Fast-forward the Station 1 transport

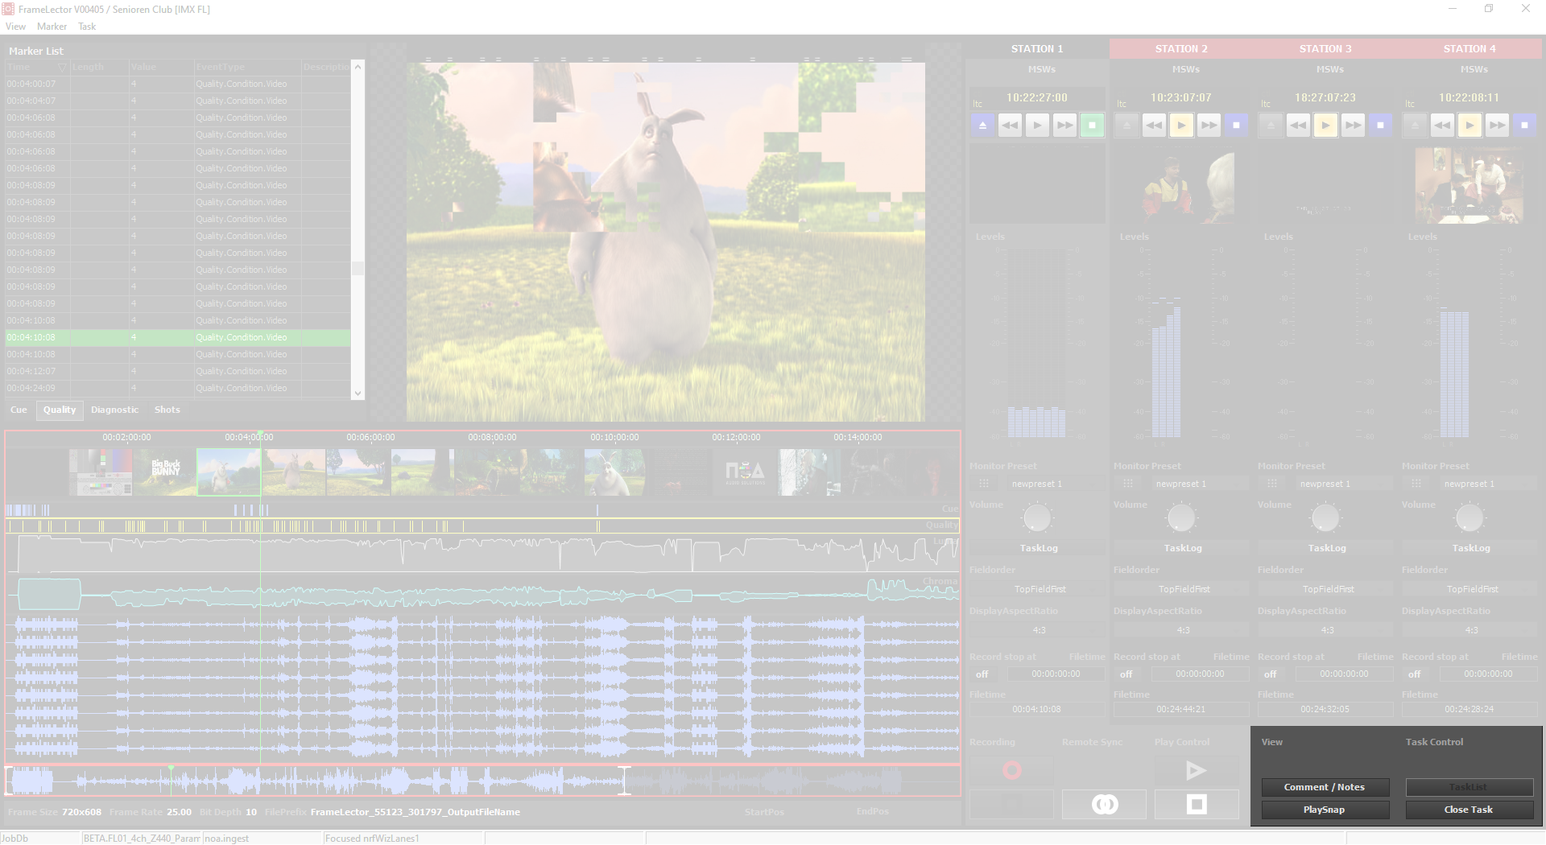click(1064, 126)
